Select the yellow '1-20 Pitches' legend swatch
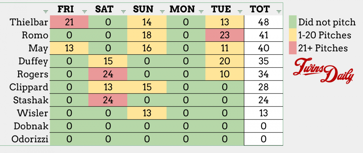This screenshot has height=153, width=363. 293,35
